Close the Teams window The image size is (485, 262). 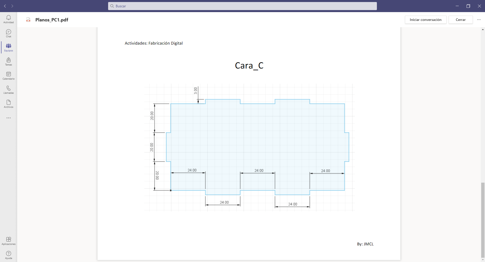[479, 6]
